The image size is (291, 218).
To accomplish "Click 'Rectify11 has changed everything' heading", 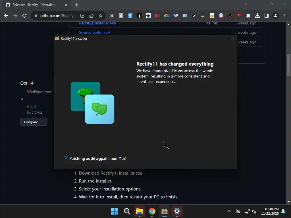I will click(x=175, y=64).
